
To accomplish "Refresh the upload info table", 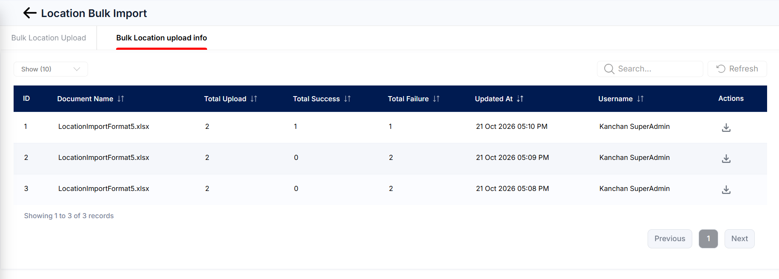I will [x=737, y=69].
